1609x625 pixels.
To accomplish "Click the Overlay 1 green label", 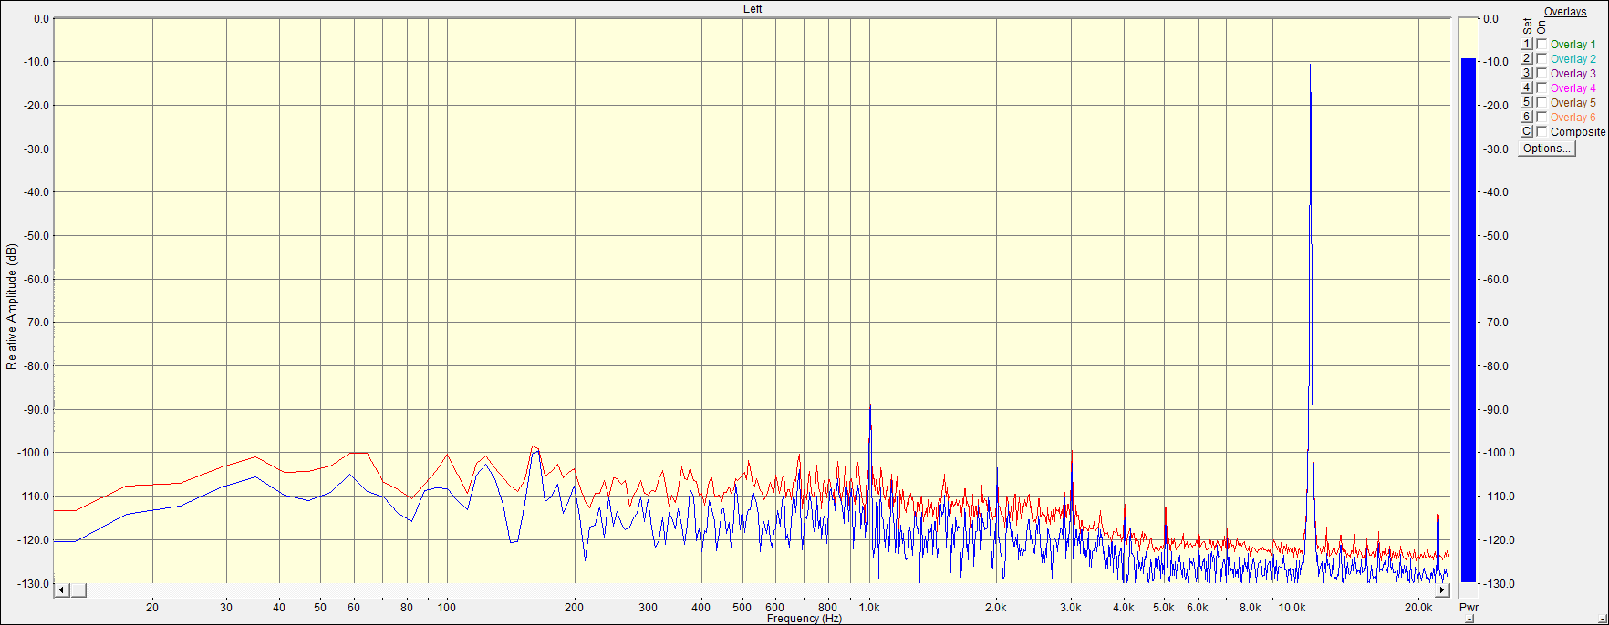I will tap(1573, 45).
